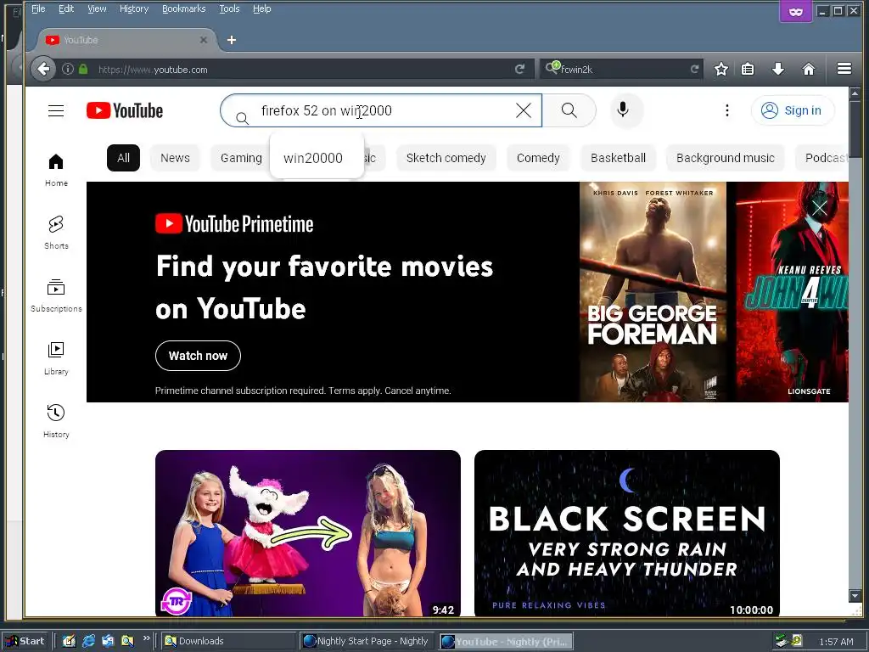The image size is (869, 652).
Task: Dismiss the Primetime banner with X
Action: pyautogui.click(x=819, y=208)
